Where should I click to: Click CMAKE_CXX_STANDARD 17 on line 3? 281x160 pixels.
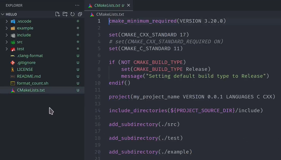coord(153,35)
